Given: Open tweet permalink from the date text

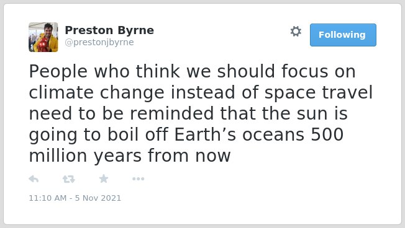Looking at the screenshot, I should tap(75, 198).
